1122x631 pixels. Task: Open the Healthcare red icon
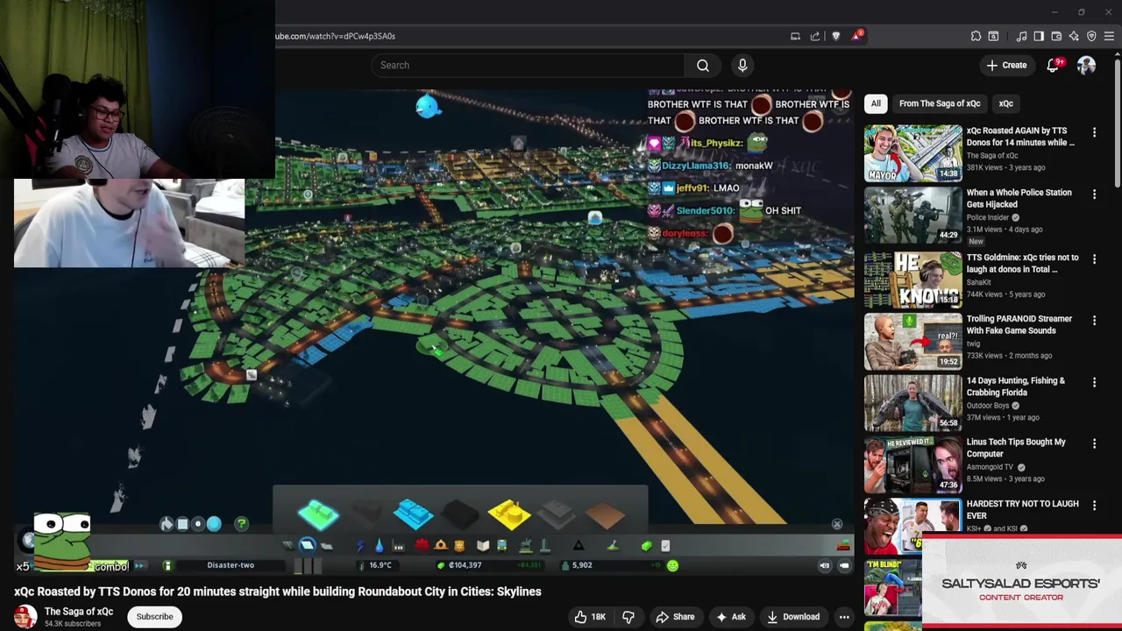pos(421,545)
